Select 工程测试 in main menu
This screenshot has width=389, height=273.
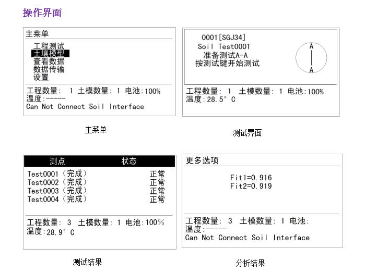pos(49,46)
